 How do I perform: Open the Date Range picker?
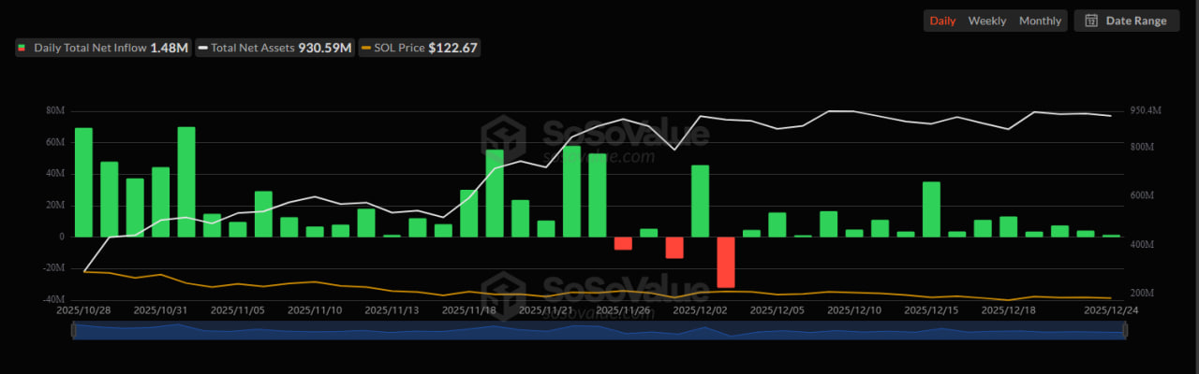coord(1127,21)
